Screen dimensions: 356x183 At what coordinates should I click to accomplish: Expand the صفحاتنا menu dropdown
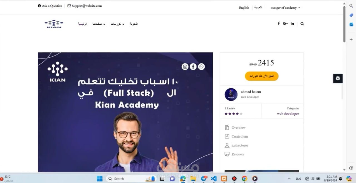click(x=99, y=24)
